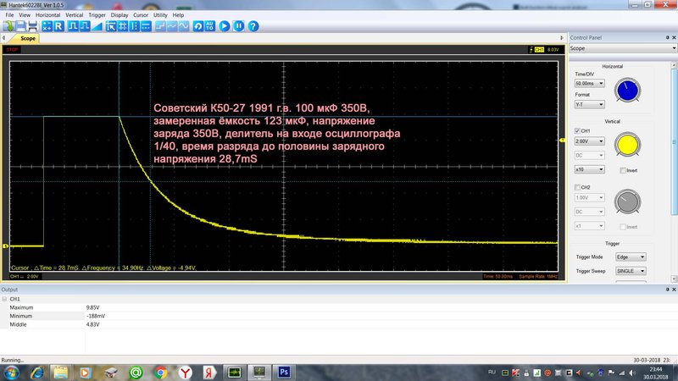Open the Trigger Mode Edge dropdown
This screenshot has width=678, height=381.
coord(631,257)
